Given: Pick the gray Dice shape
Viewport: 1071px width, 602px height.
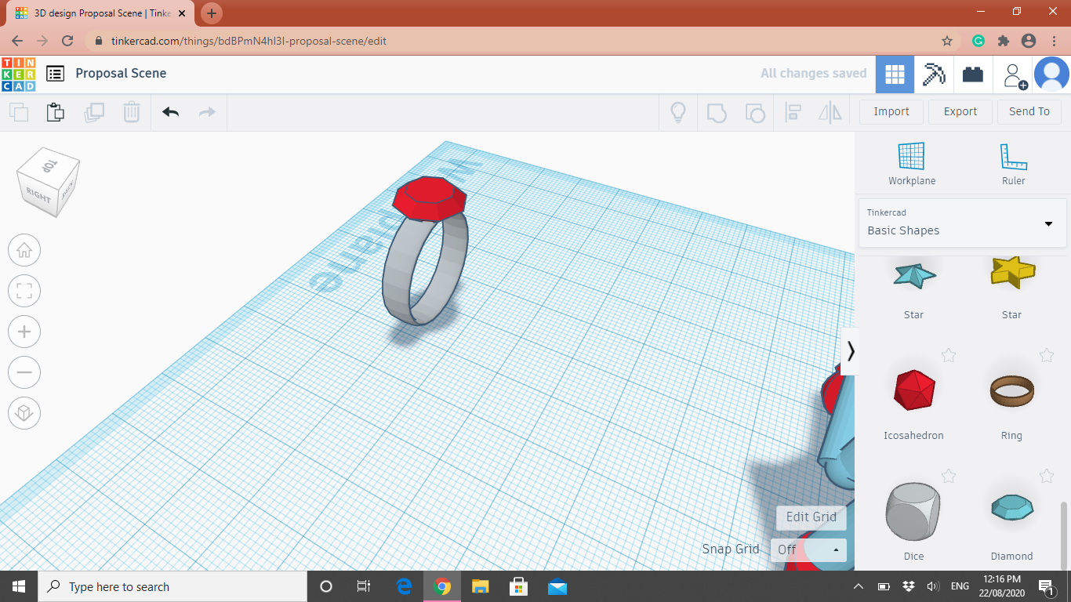Looking at the screenshot, I should coord(913,510).
